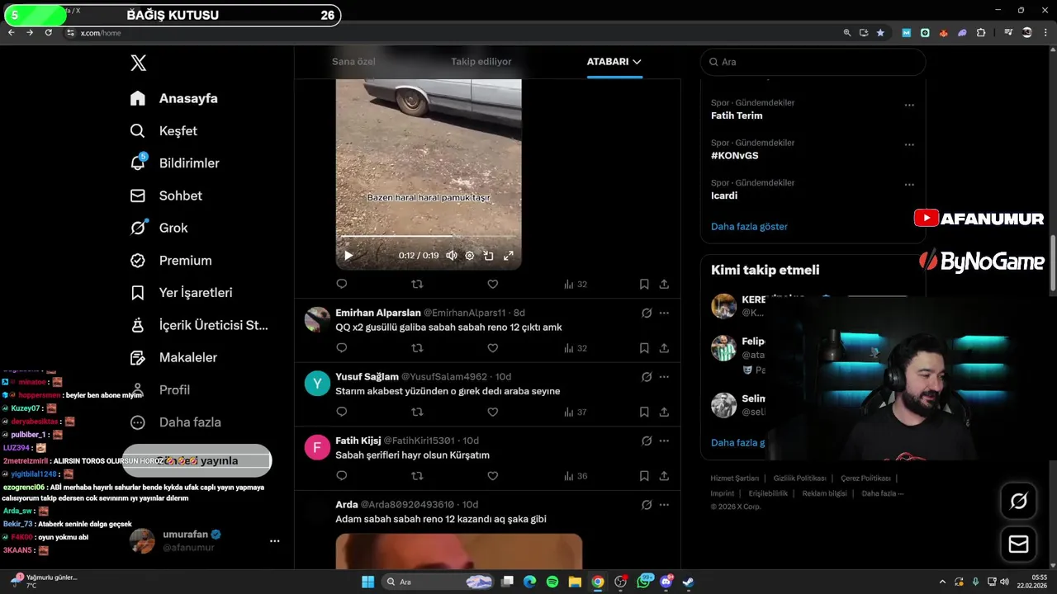This screenshot has width=1057, height=594.
Task: Open the Icardi trending topic
Action: (724, 196)
